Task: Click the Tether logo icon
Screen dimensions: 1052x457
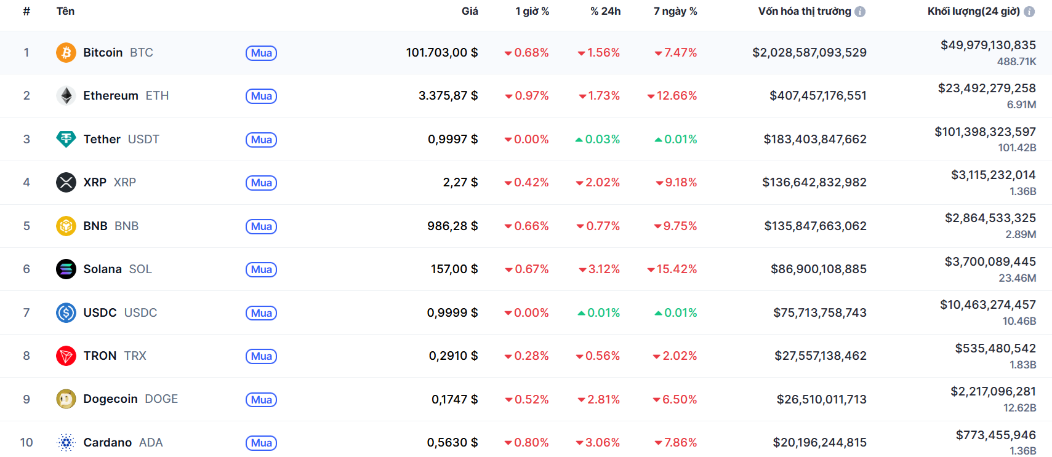Action: [x=66, y=140]
